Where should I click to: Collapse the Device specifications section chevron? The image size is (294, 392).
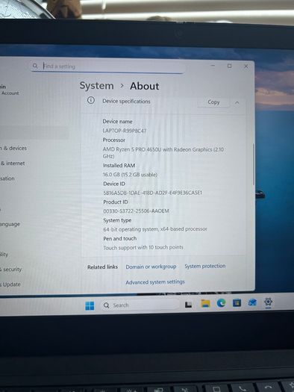tap(237, 102)
